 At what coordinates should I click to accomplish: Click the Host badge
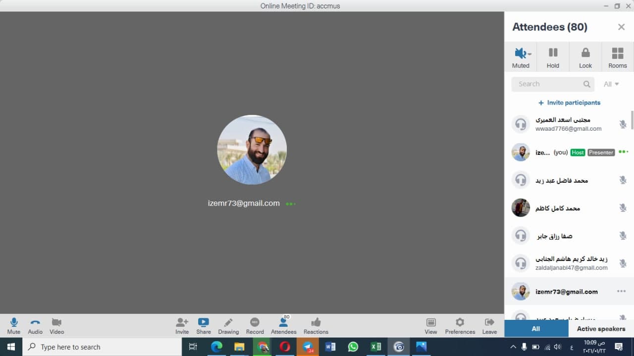coord(578,153)
